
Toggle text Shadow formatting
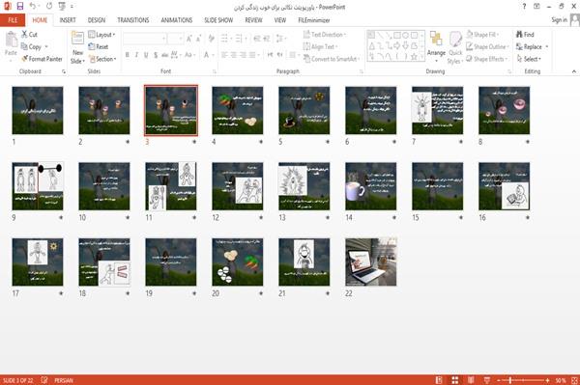(156, 55)
